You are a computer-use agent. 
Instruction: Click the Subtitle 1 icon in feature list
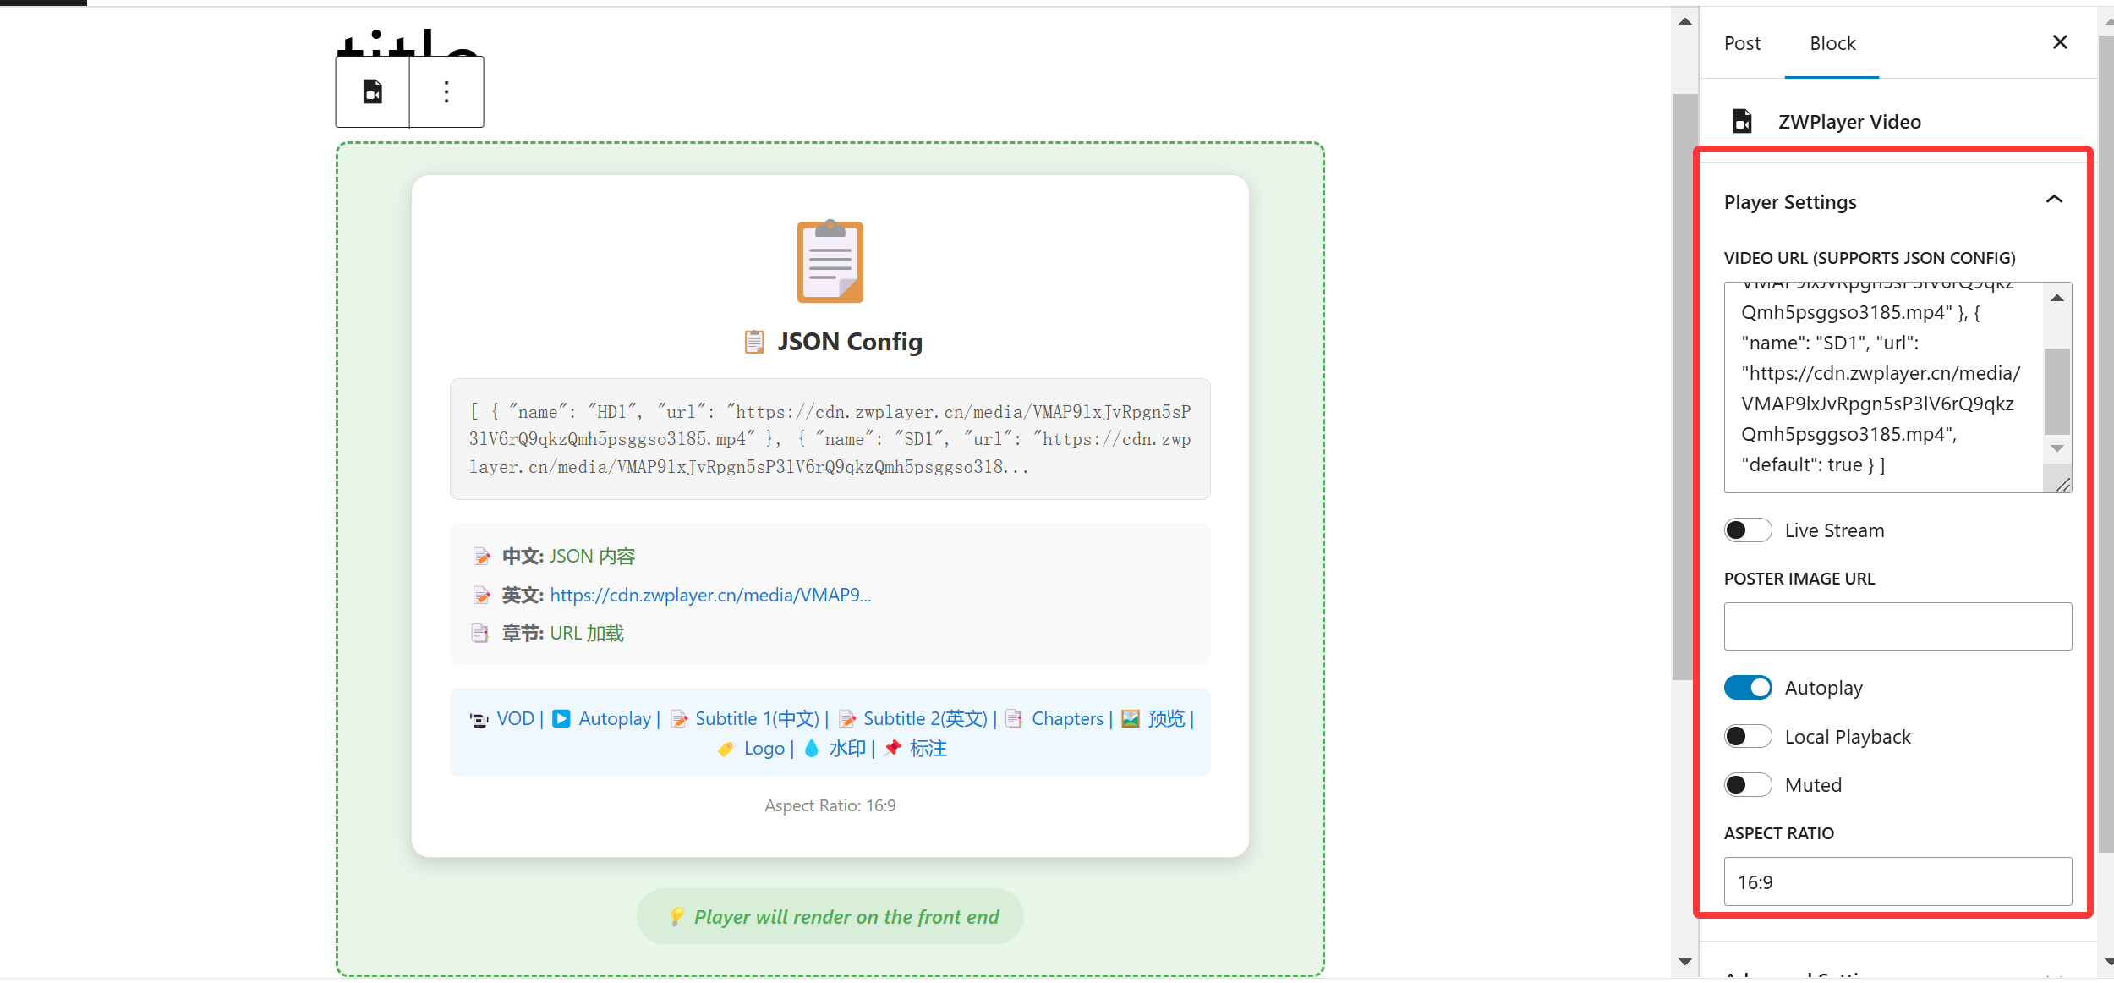679,719
